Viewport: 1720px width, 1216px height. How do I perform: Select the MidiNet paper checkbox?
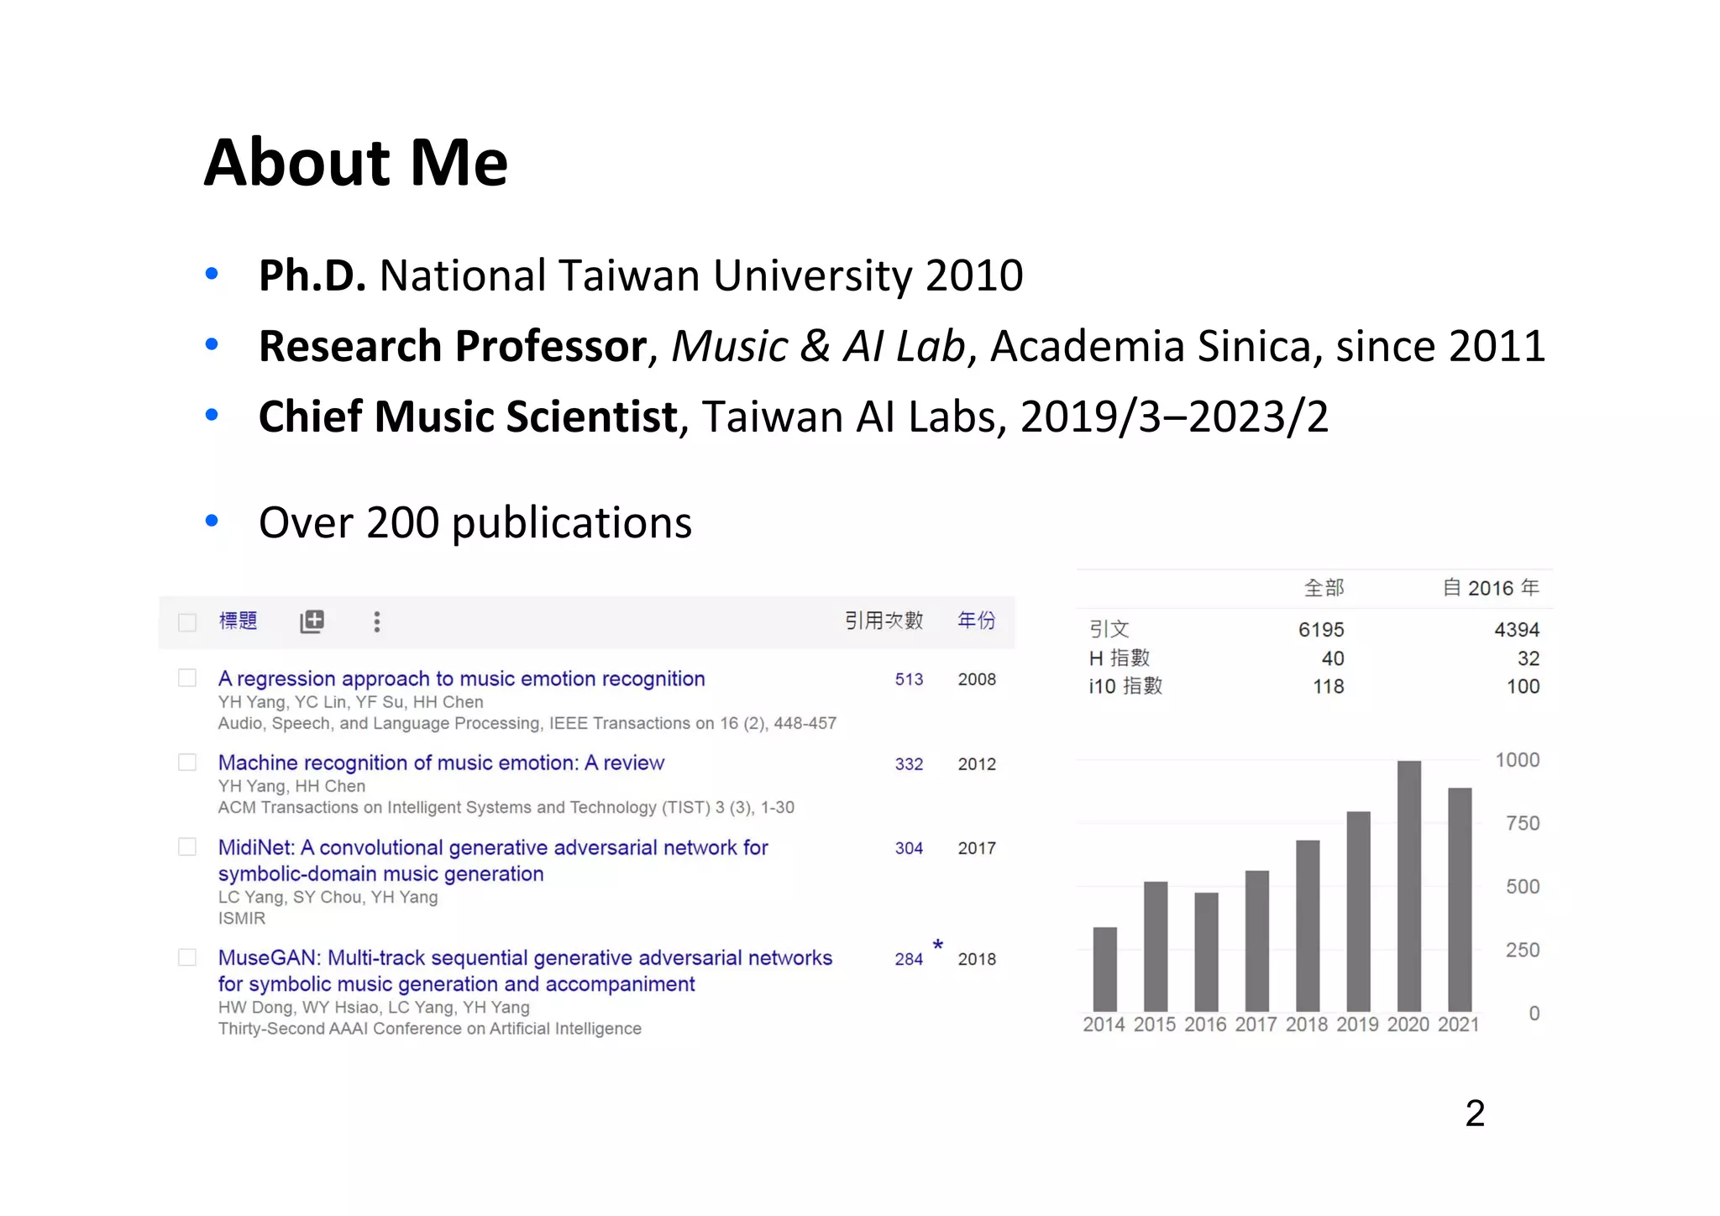187,846
